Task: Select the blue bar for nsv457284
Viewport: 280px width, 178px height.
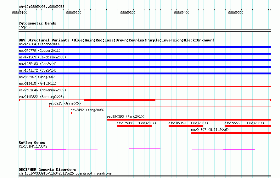Action: click(x=145, y=47)
